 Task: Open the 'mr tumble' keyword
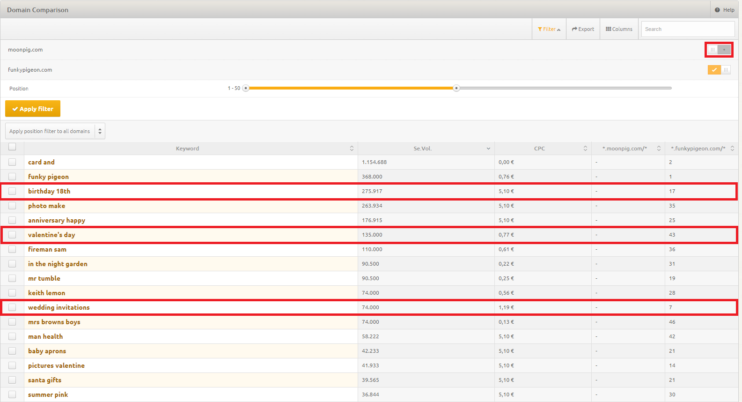coord(44,278)
